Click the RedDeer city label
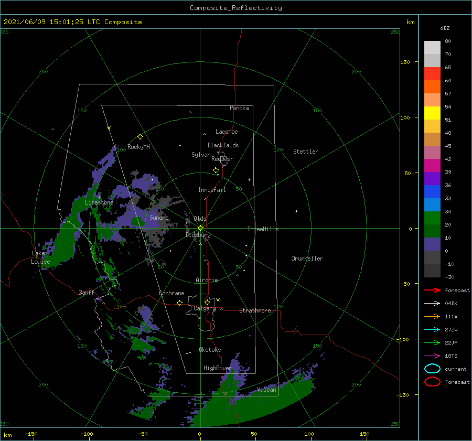The height and width of the screenshot is (441, 472). click(x=222, y=159)
